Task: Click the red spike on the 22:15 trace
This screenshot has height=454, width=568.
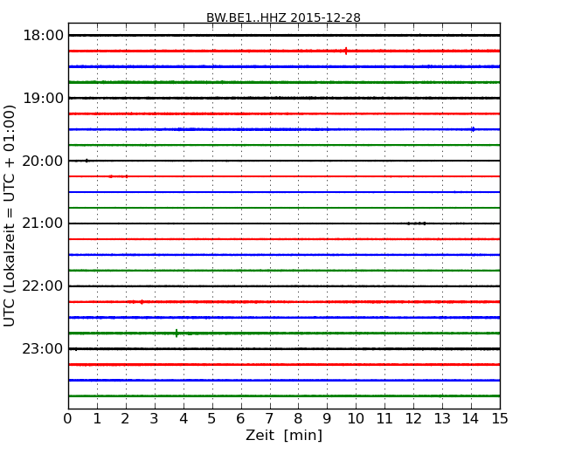Action: pyautogui.click(x=142, y=302)
